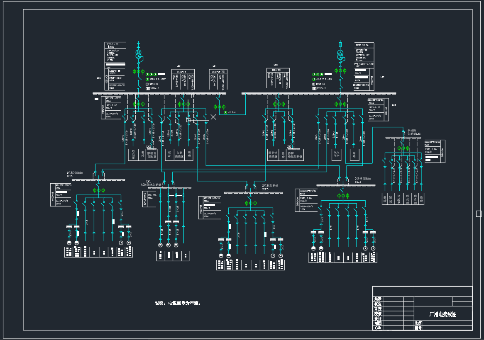Click the LS7 panel label
Screen dimensions: 484x340
click(382, 77)
